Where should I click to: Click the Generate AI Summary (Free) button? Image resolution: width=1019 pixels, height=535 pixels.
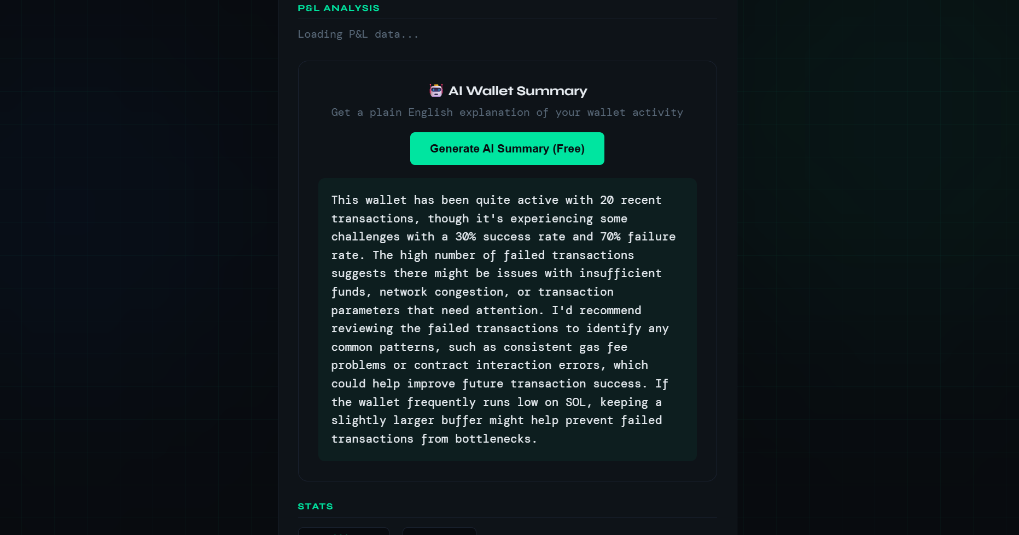pos(507,148)
